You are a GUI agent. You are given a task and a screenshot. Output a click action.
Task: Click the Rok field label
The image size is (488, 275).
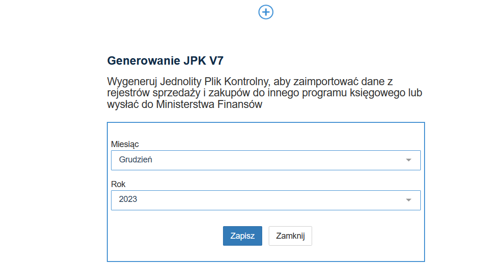coord(119,184)
